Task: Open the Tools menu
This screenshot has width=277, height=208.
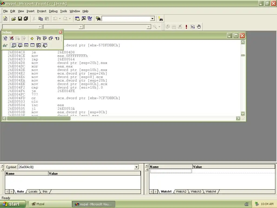Action: point(63,11)
